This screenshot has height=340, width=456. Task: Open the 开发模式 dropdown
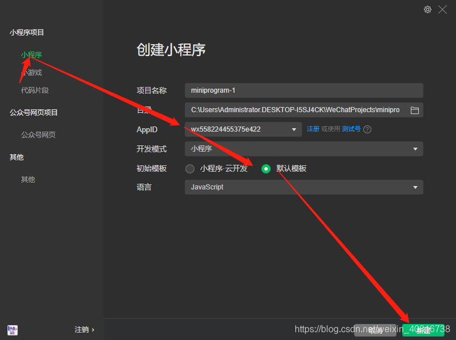(304, 149)
